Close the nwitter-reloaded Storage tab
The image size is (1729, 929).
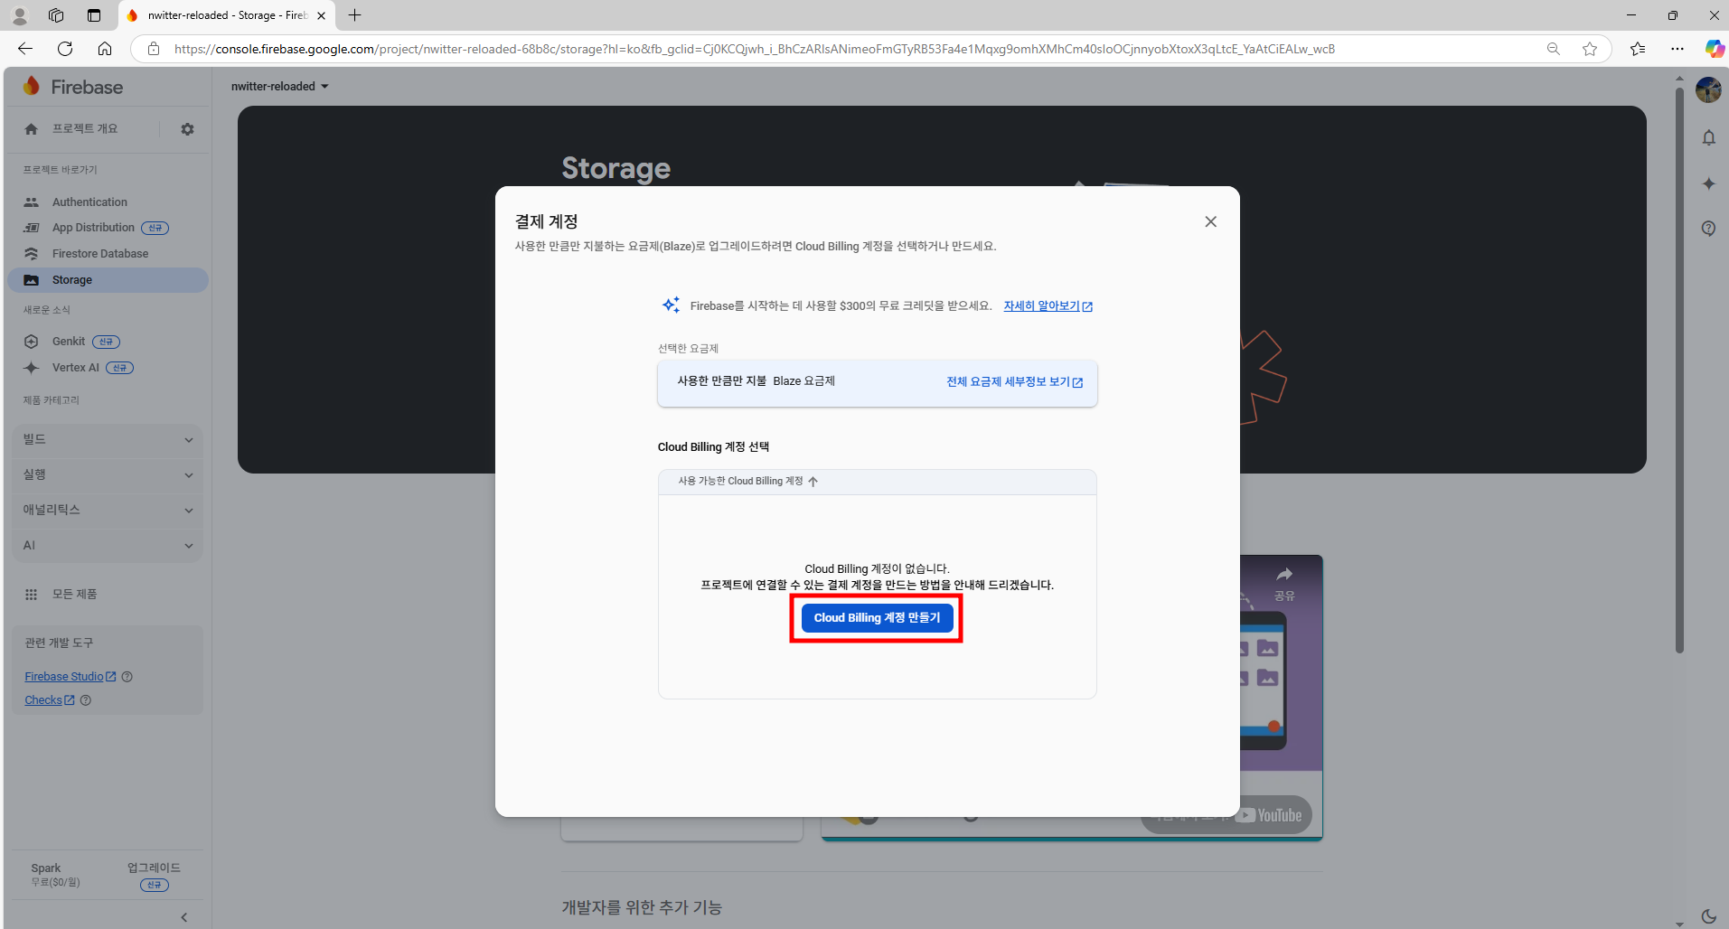[x=321, y=15]
